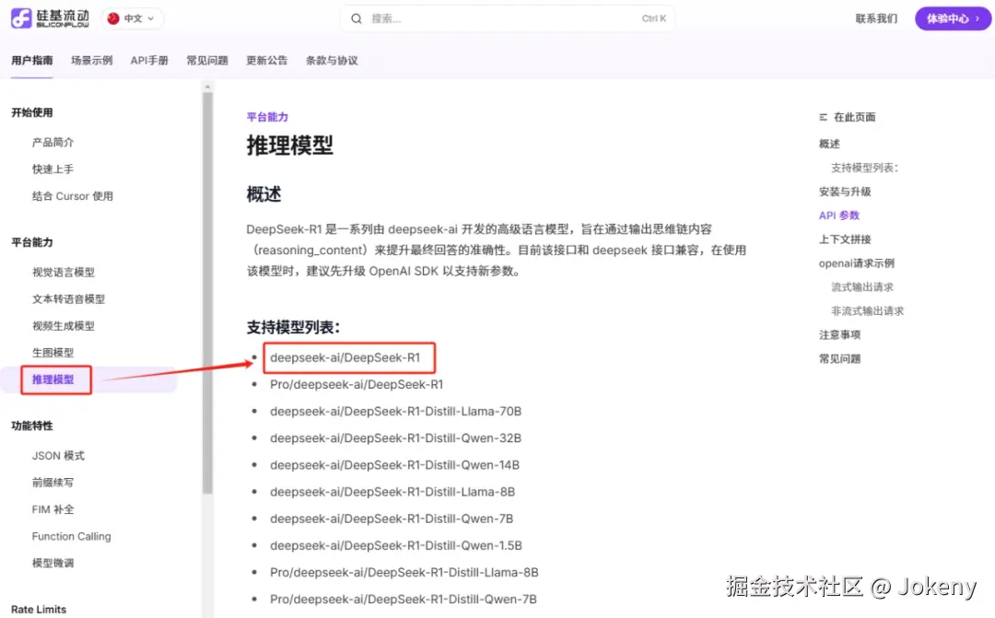Jump to openai请求示例 in outline
This screenshot has width=995, height=618.
pyautogui.click(x=856, y=263)
